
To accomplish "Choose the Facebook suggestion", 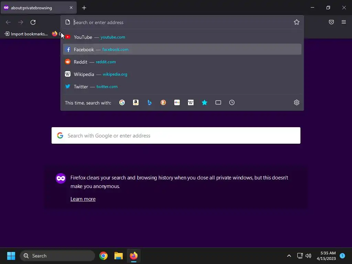I will tap(182, 49).
